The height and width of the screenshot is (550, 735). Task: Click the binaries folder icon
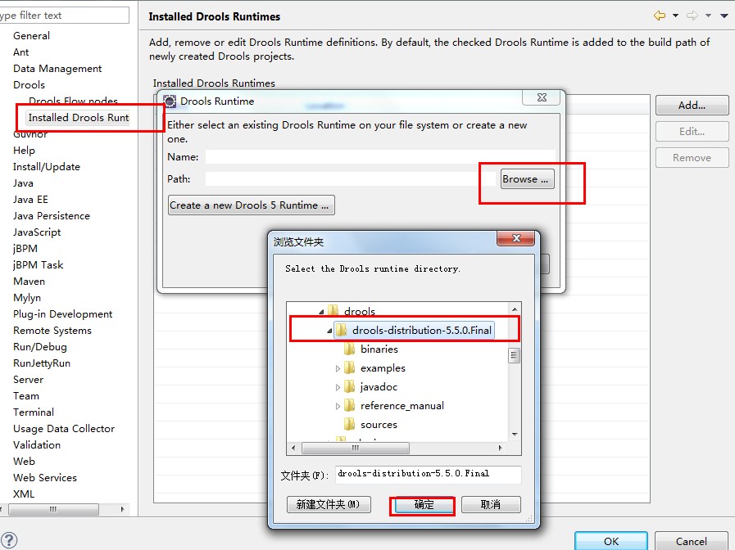pyautogui.click(x=349, y=349)
